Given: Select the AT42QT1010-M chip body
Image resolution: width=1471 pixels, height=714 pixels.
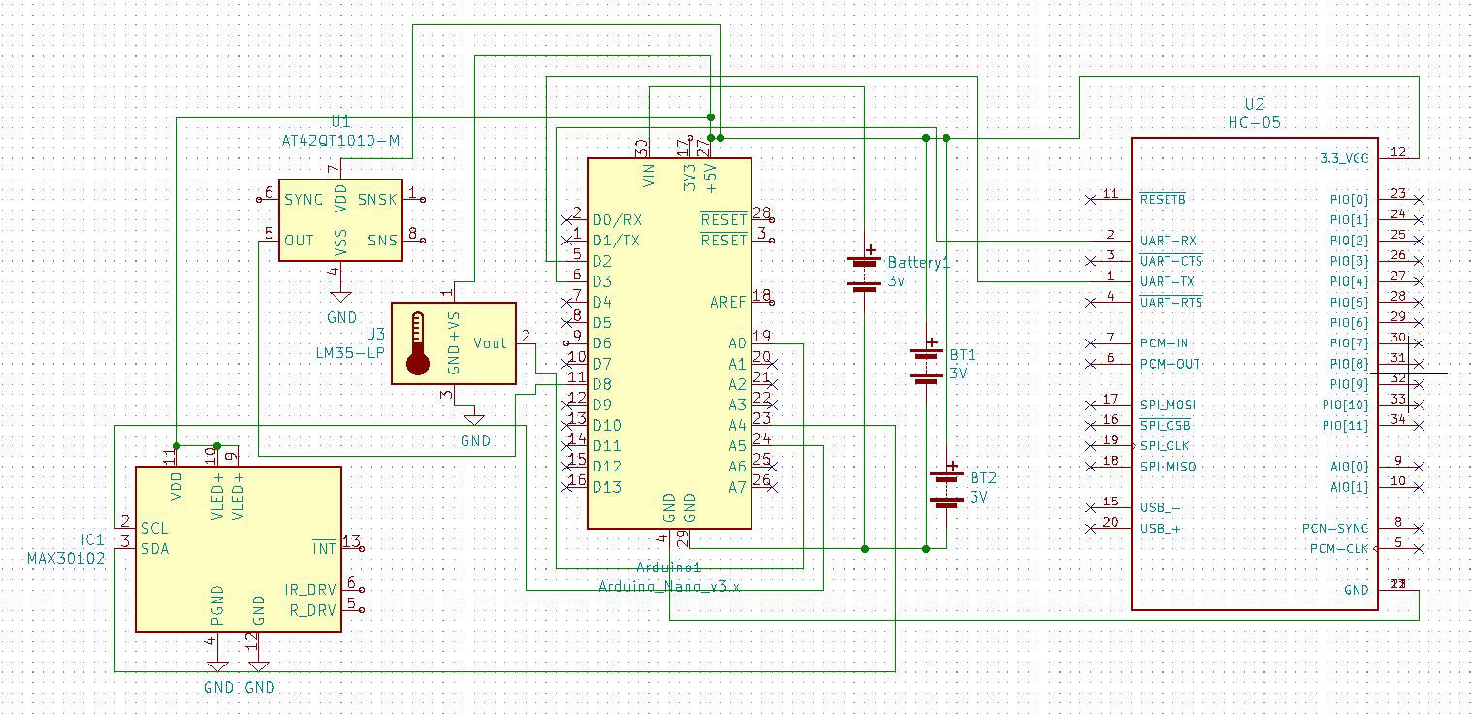Looking at the screenshot, I should click(x=340, y=219).
